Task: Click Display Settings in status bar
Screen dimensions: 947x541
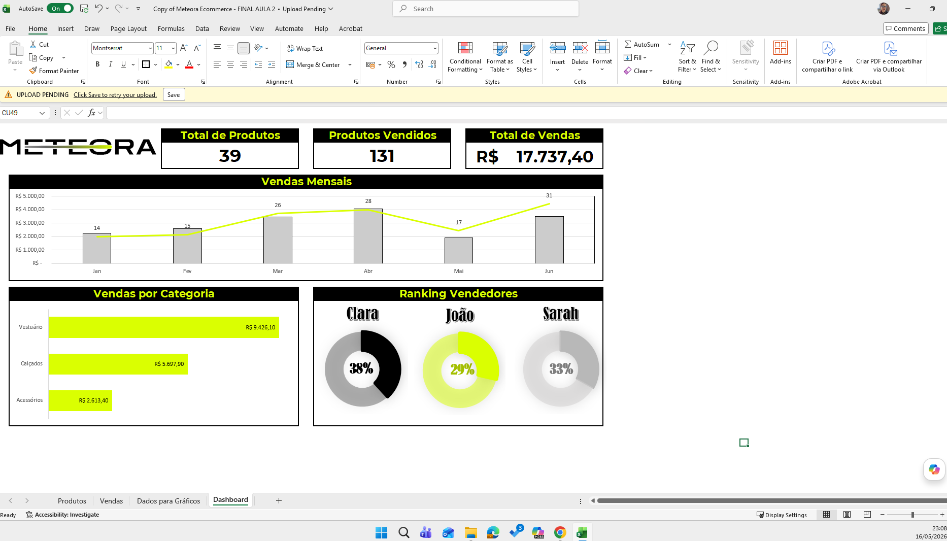Action: [x=782, y=515]
